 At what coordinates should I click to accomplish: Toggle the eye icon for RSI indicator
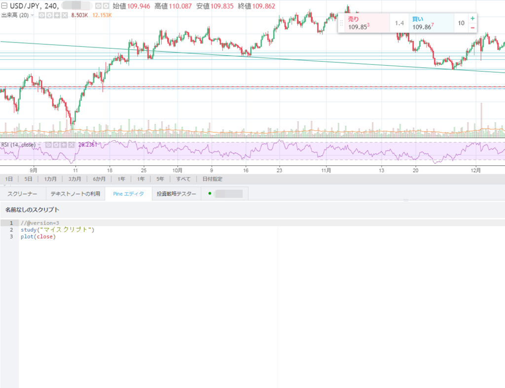48,145
